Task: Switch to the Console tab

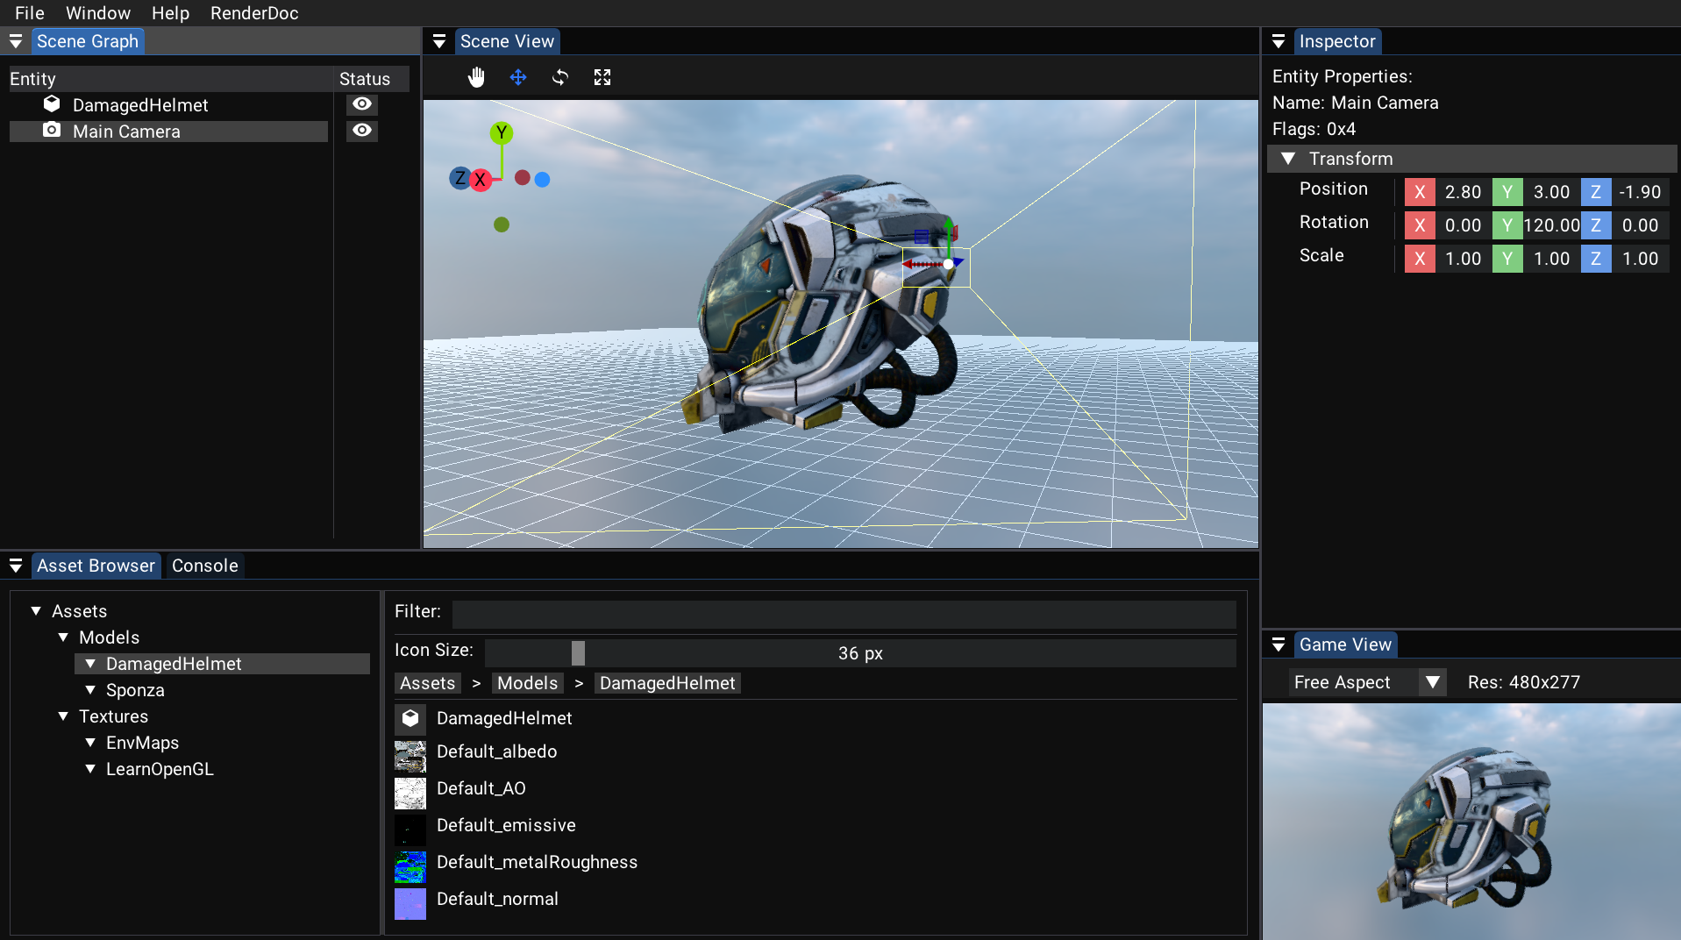Action: click(204, 566)
